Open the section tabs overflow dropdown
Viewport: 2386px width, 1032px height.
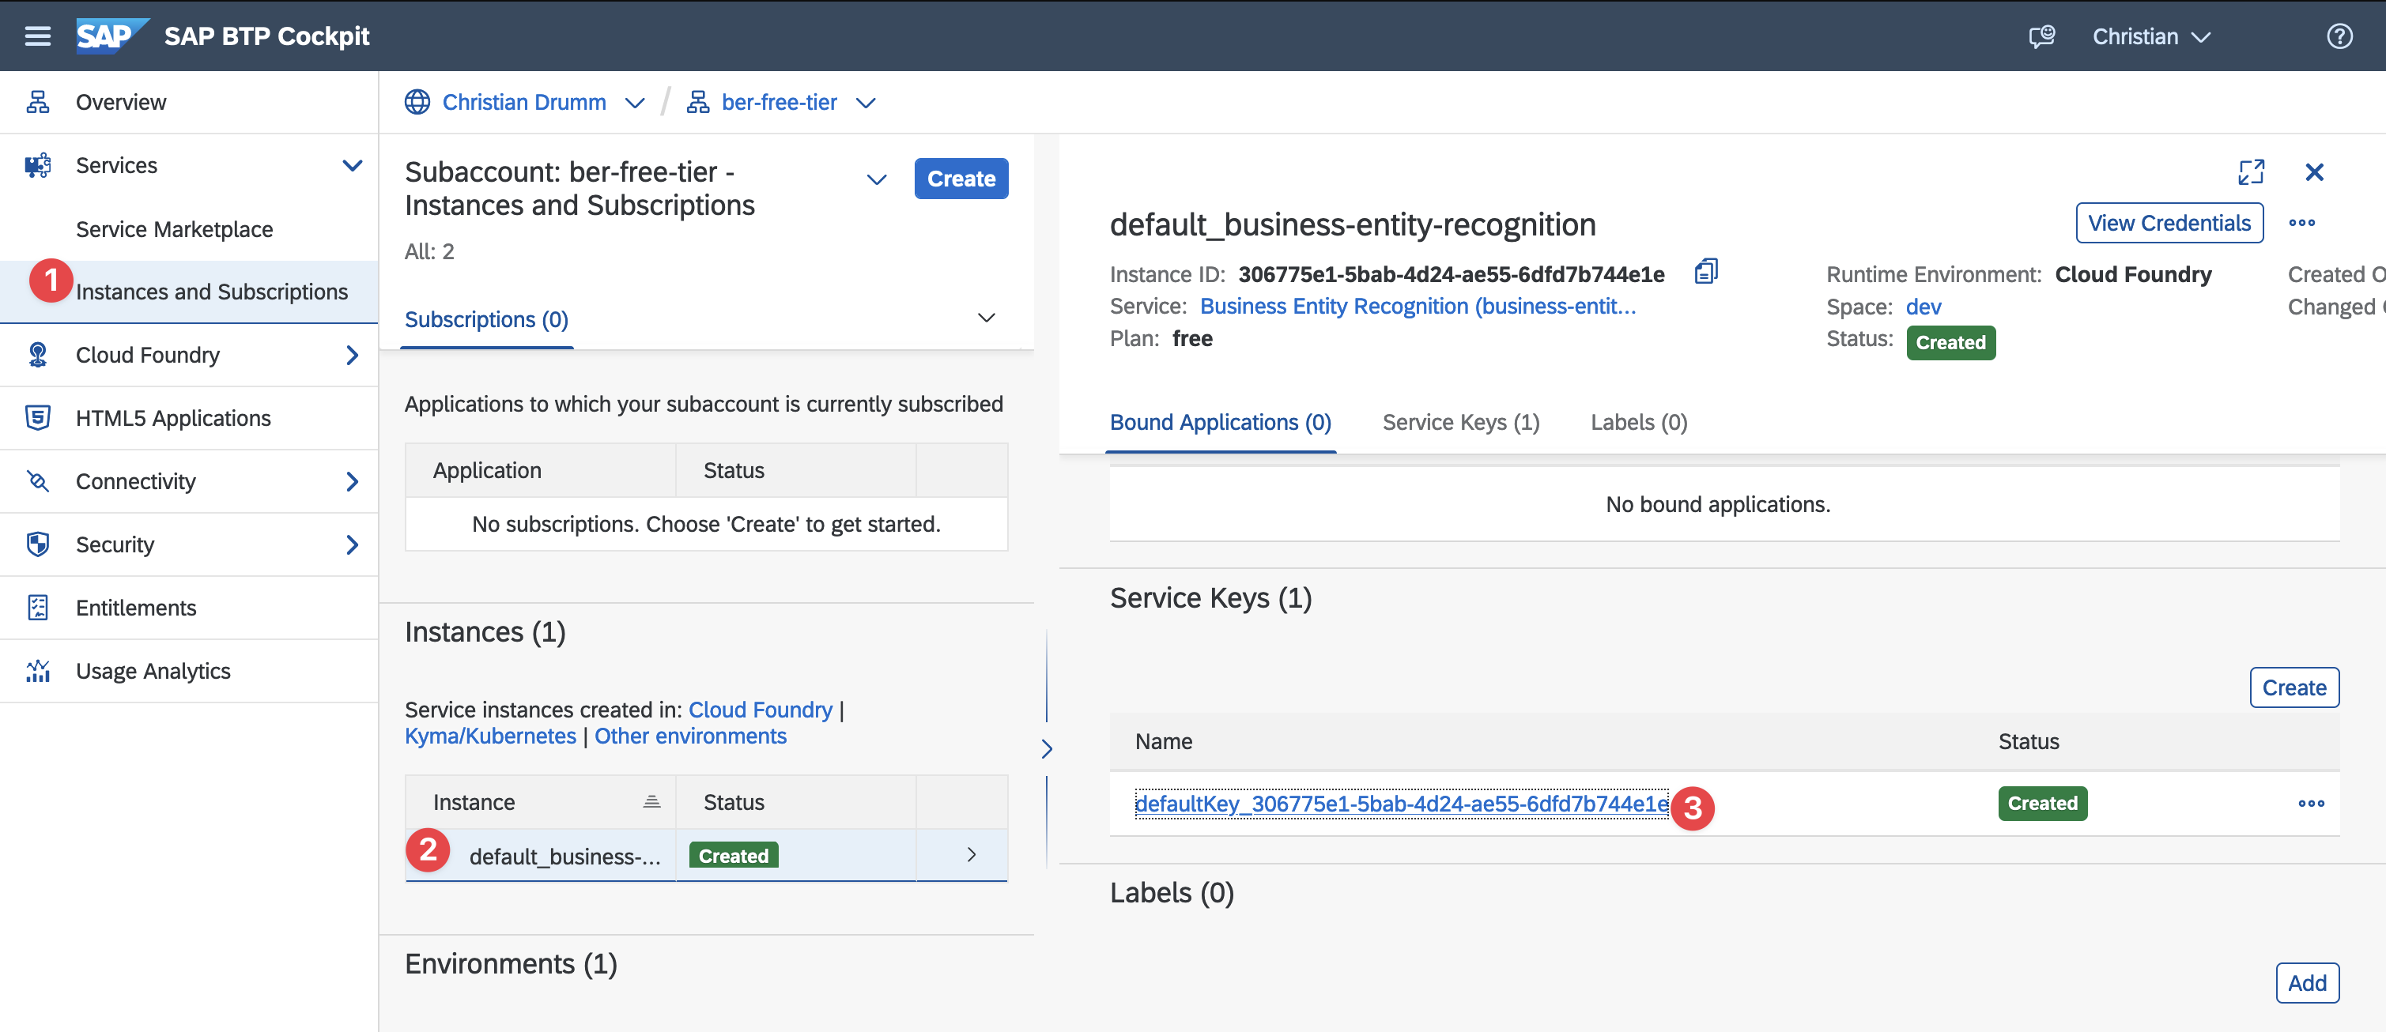(x=987, y=318)
